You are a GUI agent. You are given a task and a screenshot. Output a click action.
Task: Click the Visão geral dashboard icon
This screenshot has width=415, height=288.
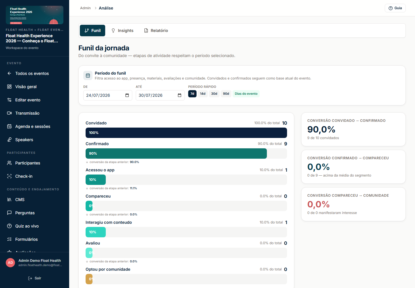click(9, 87)
